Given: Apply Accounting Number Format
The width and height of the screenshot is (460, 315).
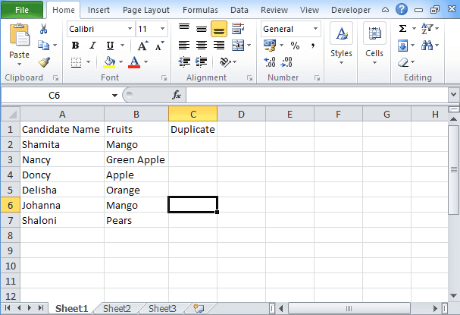Looking at the screenshot, I should coord(270,46).
